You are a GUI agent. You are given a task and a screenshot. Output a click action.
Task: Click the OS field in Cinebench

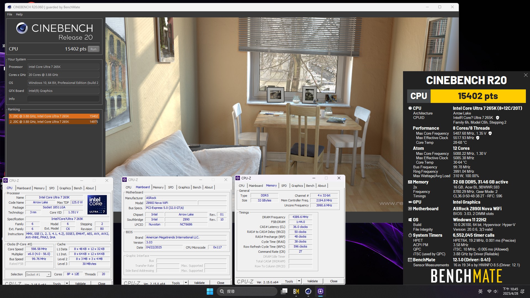point(63,83)
